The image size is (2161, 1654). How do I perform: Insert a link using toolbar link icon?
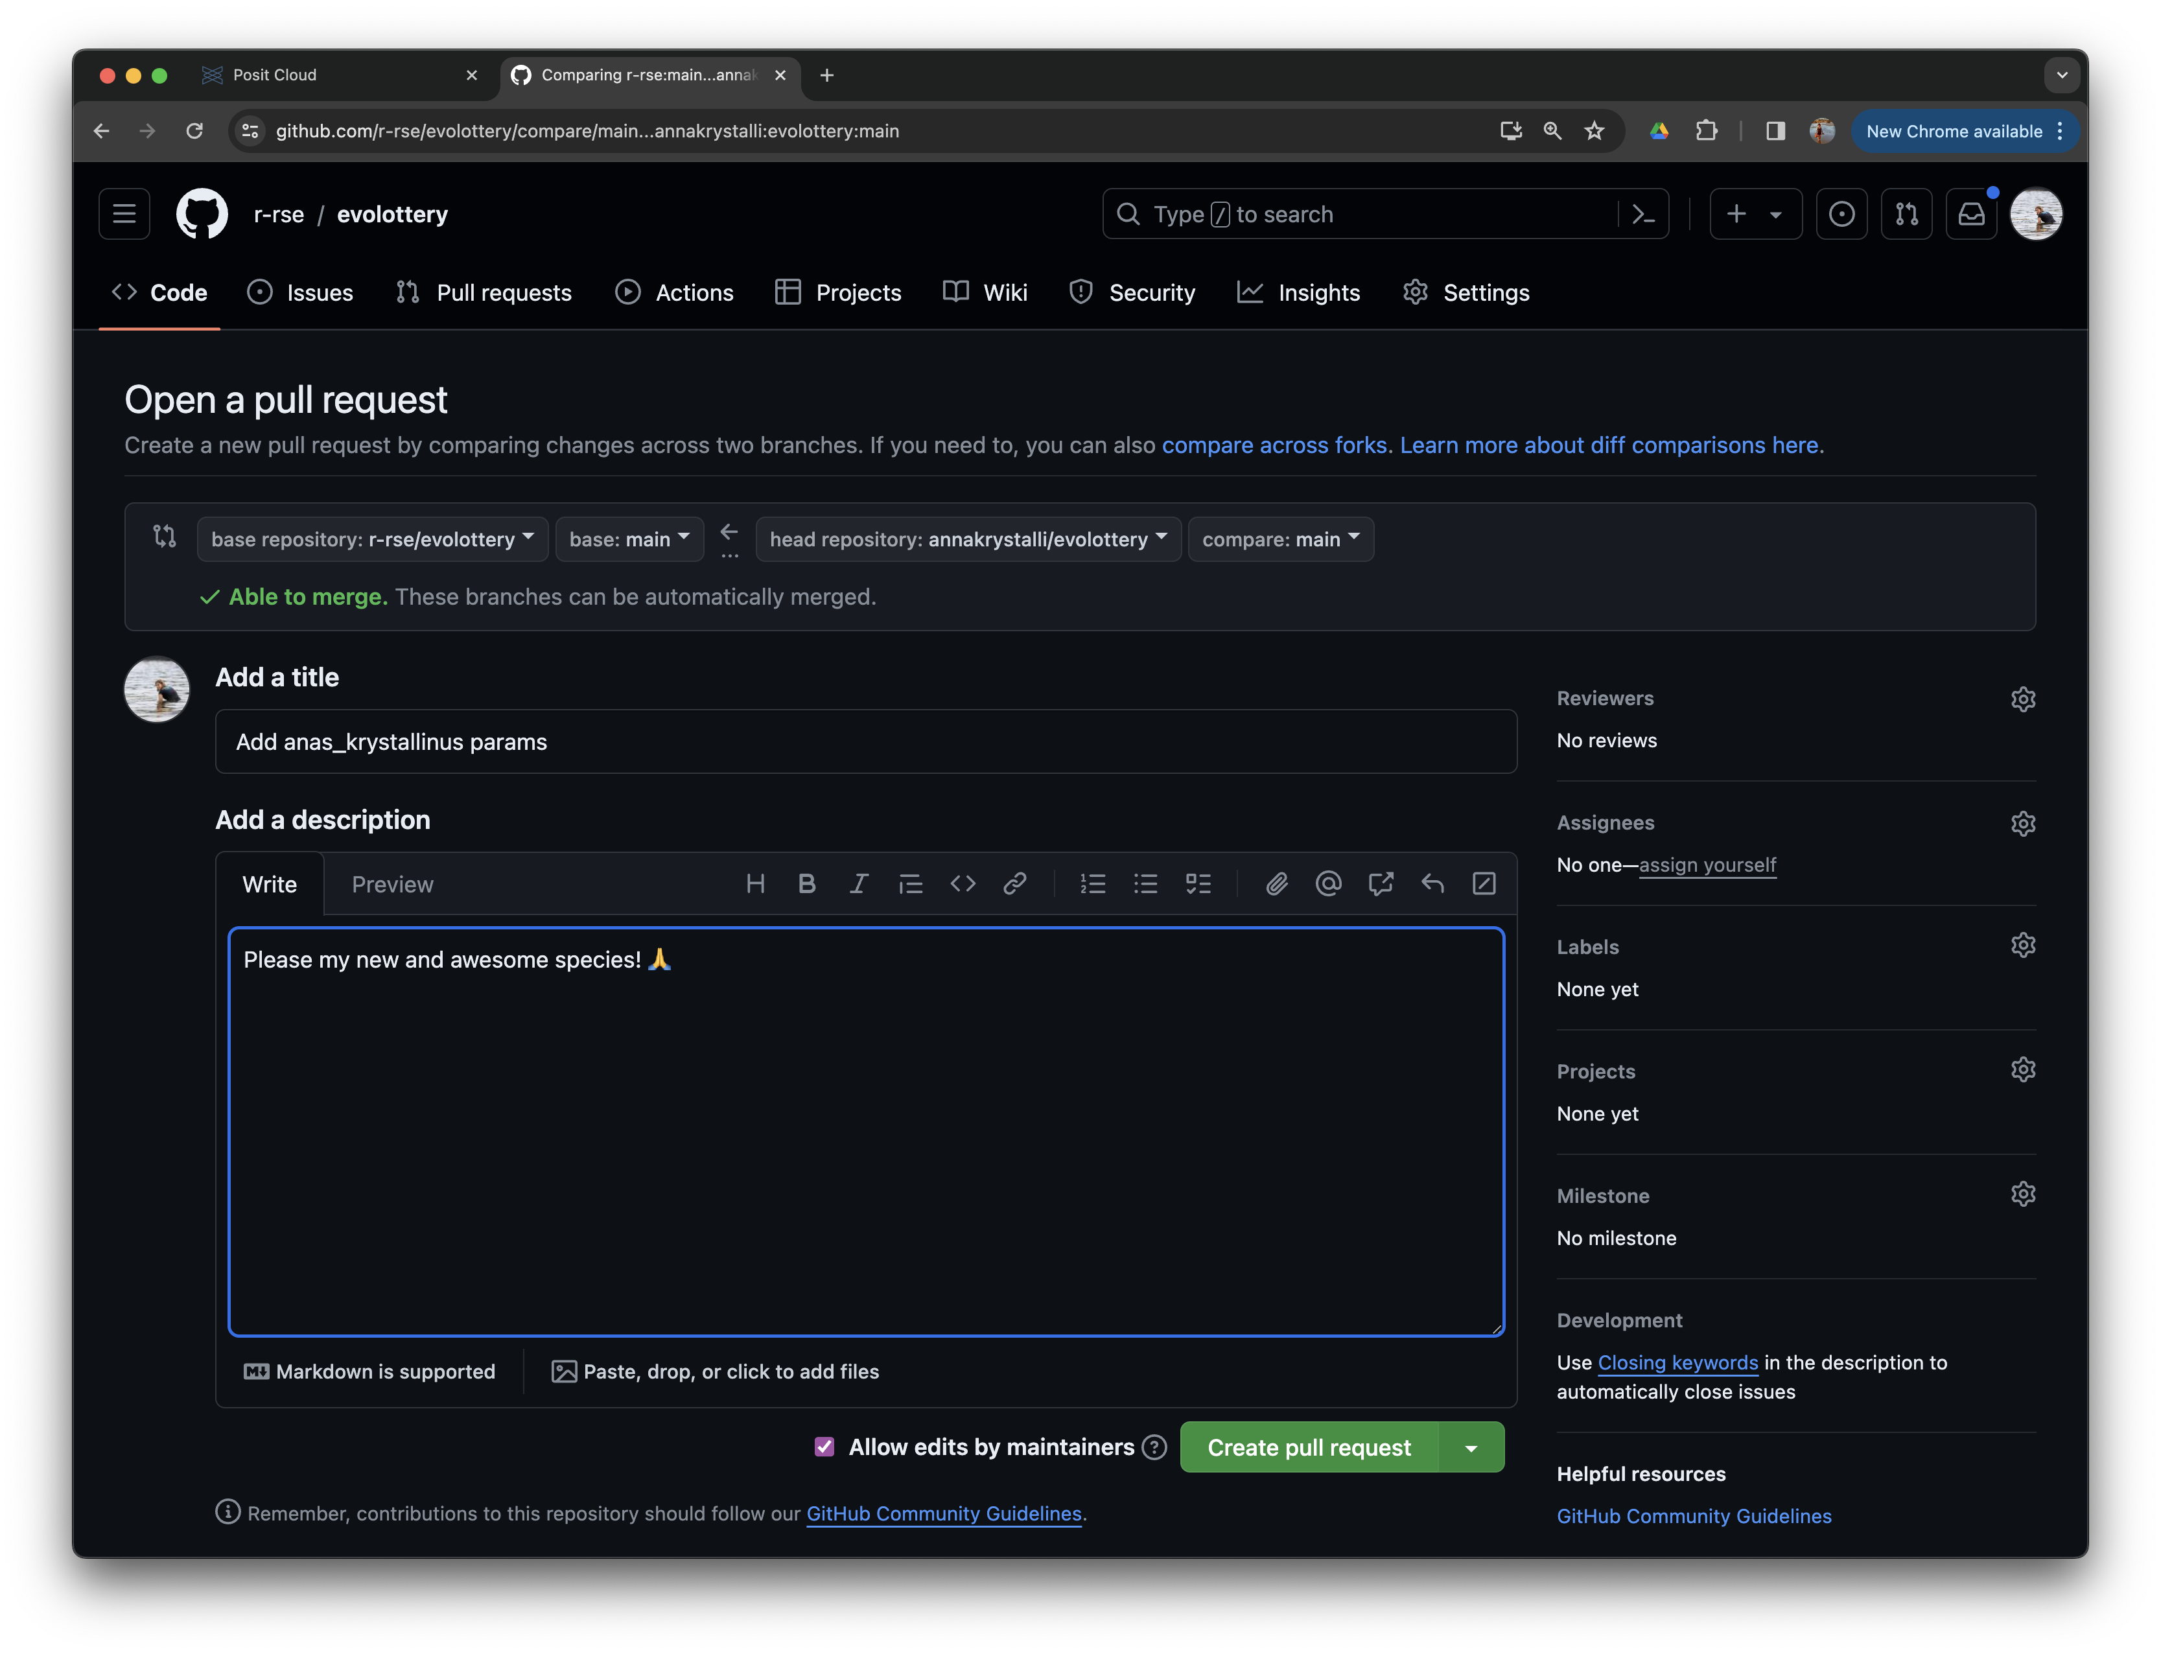click(1015, 883)
